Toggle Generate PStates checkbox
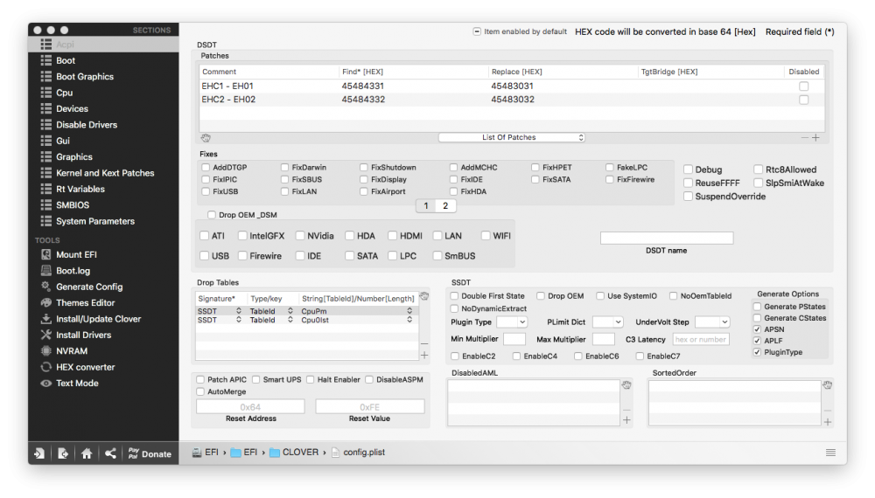 [757, 307]
